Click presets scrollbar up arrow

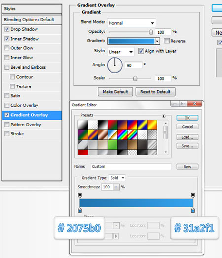(166, 123)
